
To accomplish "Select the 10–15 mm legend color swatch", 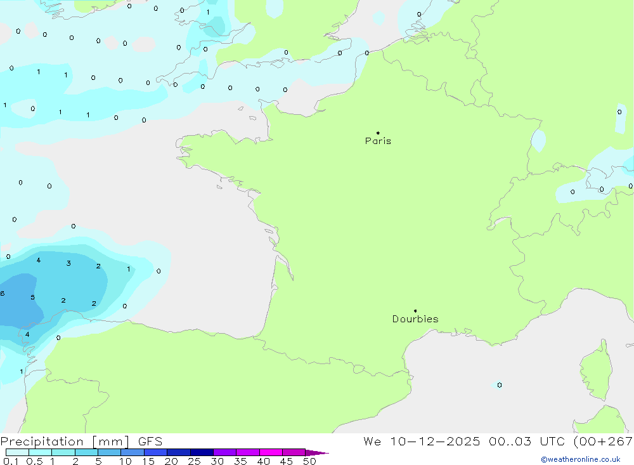I will 133,452.
